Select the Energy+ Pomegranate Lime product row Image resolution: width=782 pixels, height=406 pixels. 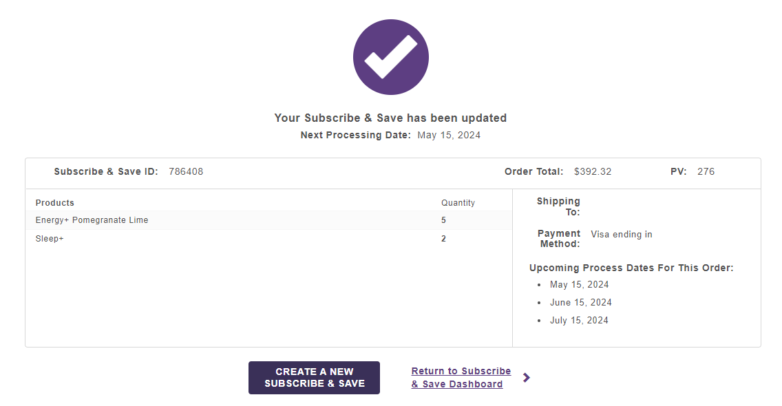point(268,220)
